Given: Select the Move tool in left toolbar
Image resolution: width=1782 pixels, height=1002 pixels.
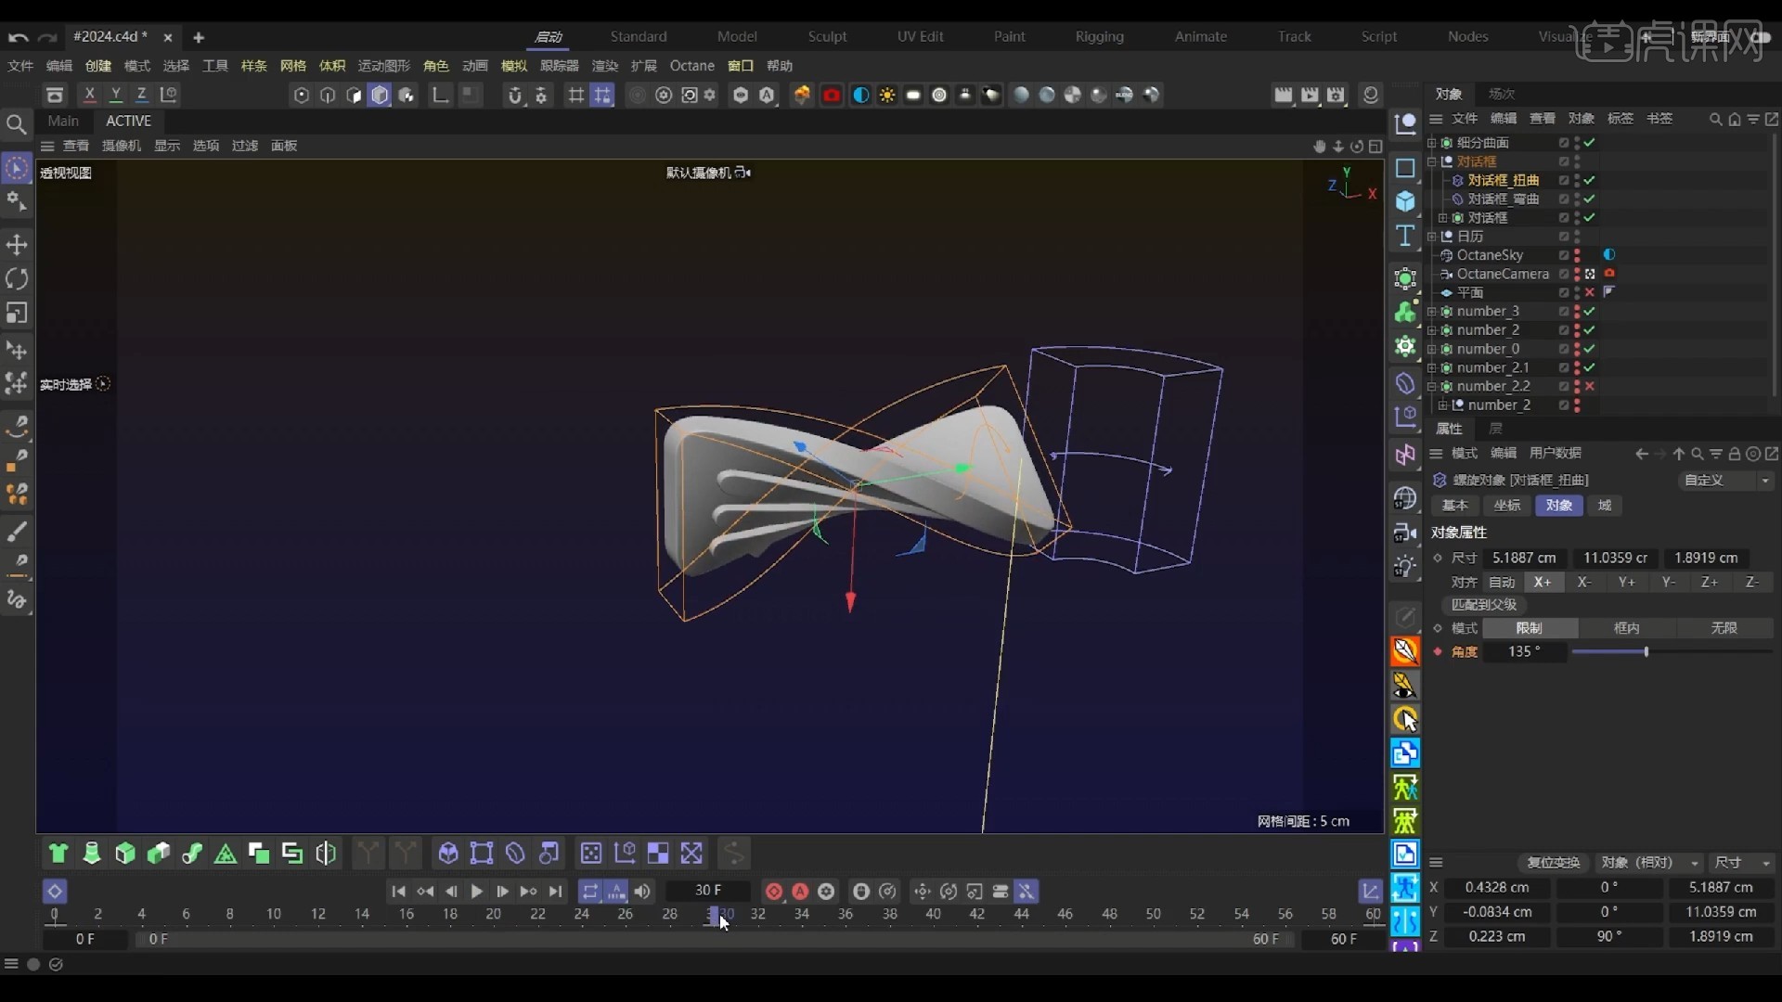Looking at the screenshot, I should pyautogui.click(x=17, y=245).
